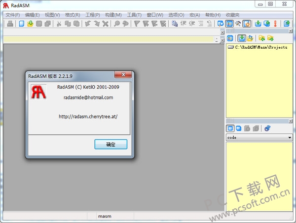Toggle the green download filter button in browser panel
The width and height of the screenshot is (296, 223).
242,38
